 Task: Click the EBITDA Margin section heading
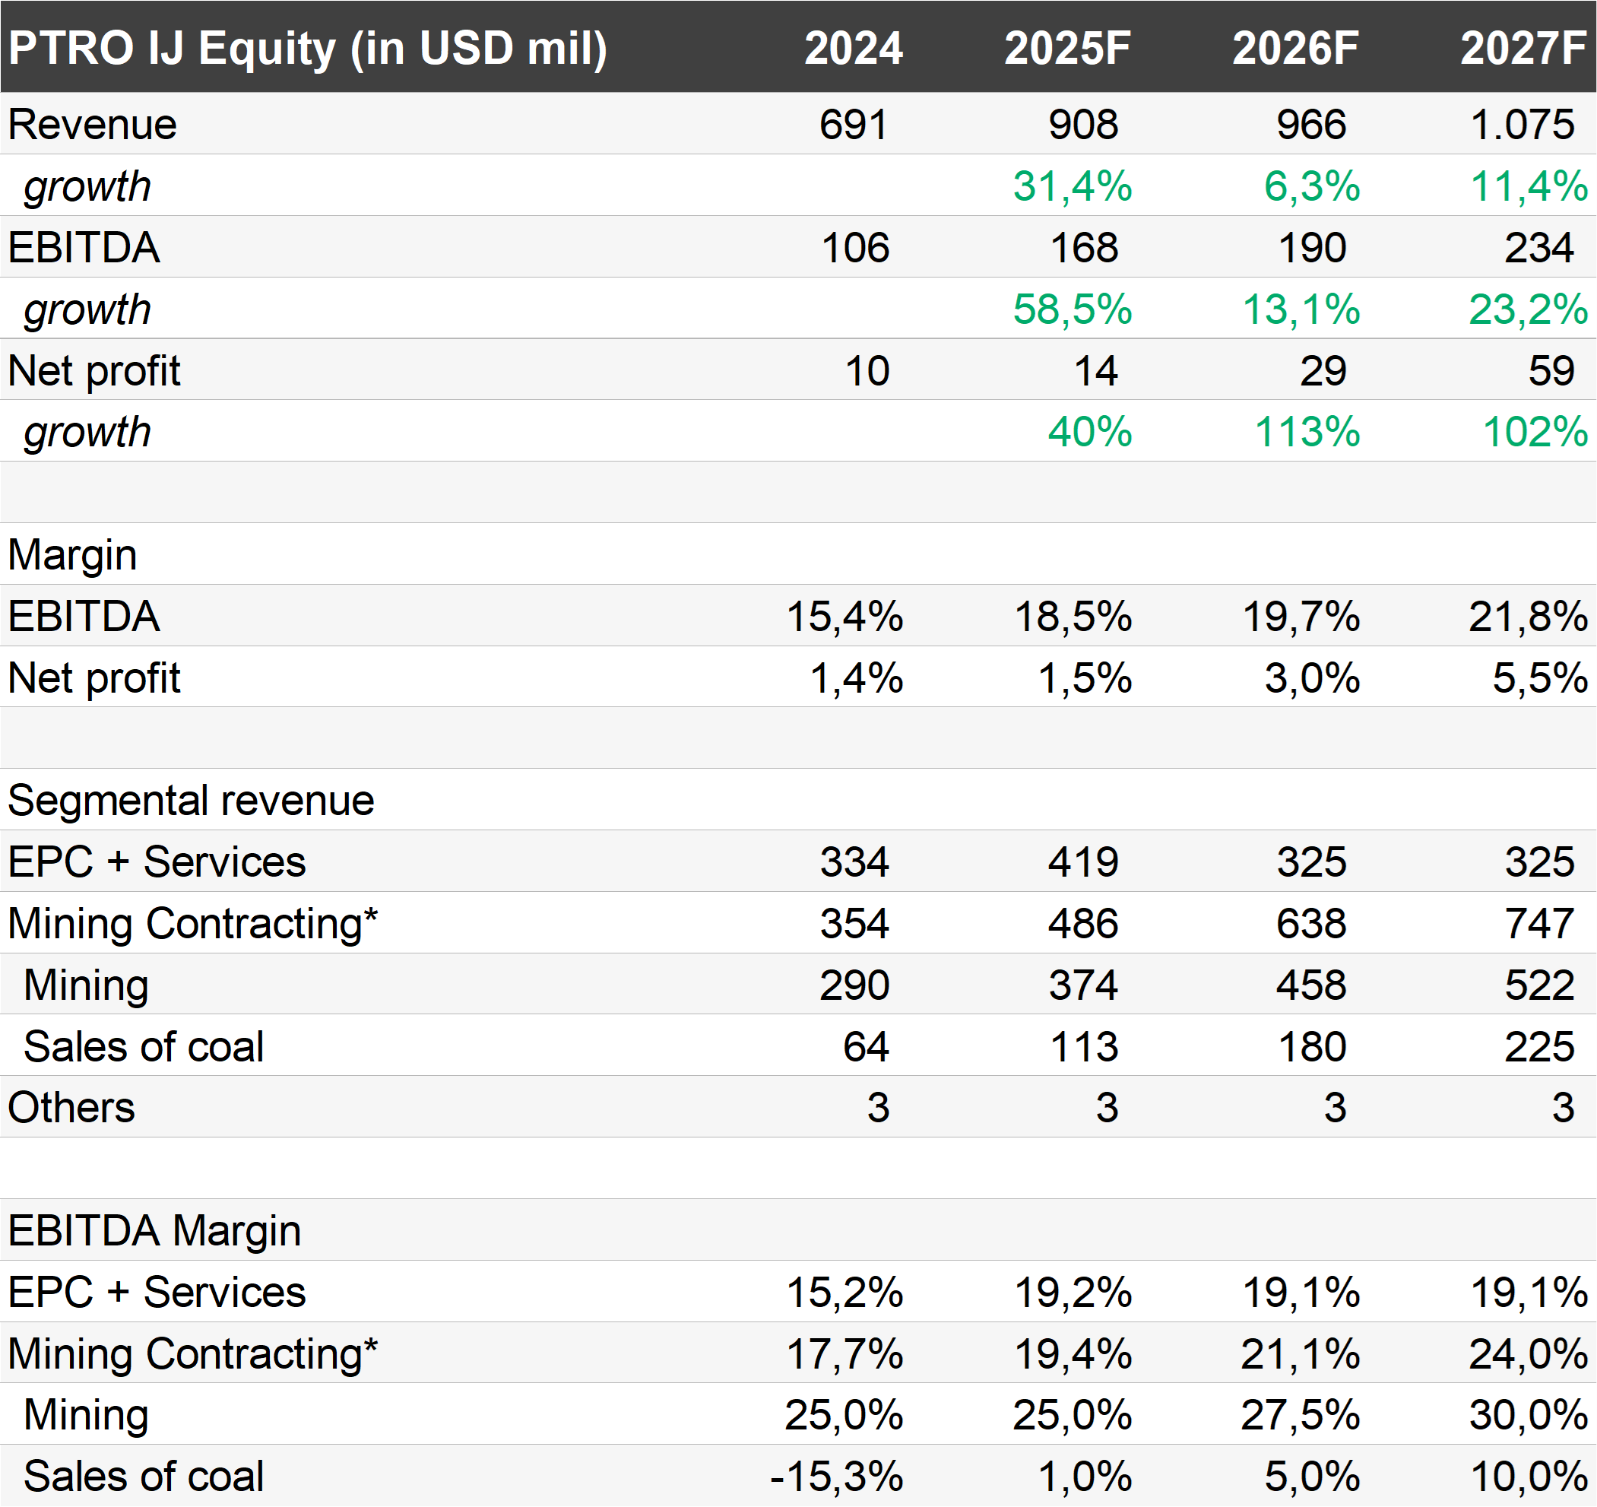154,1231
